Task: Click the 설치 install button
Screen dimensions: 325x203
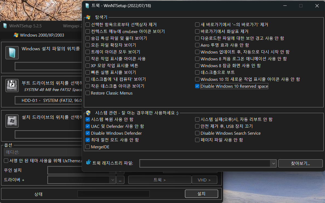Action: [x=201, y=194]
